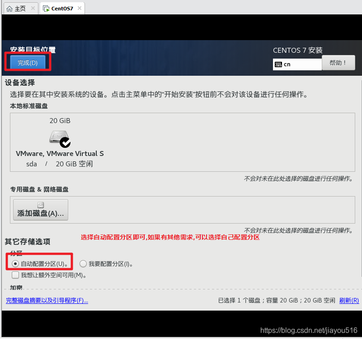Click the 设备选择 heading
The width and height of the screenshot is (362, 339).
click(20, 82)
